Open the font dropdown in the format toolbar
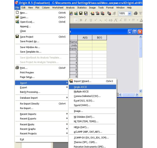 76,20
